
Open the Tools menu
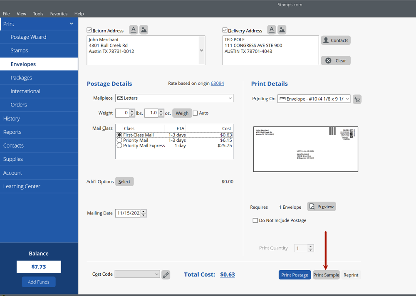[38, 14]
